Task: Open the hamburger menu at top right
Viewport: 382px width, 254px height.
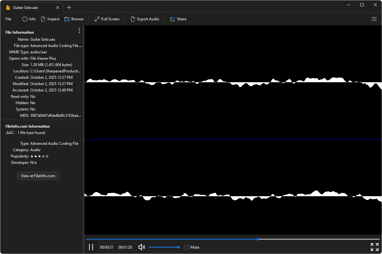Action: coord(374,19)
